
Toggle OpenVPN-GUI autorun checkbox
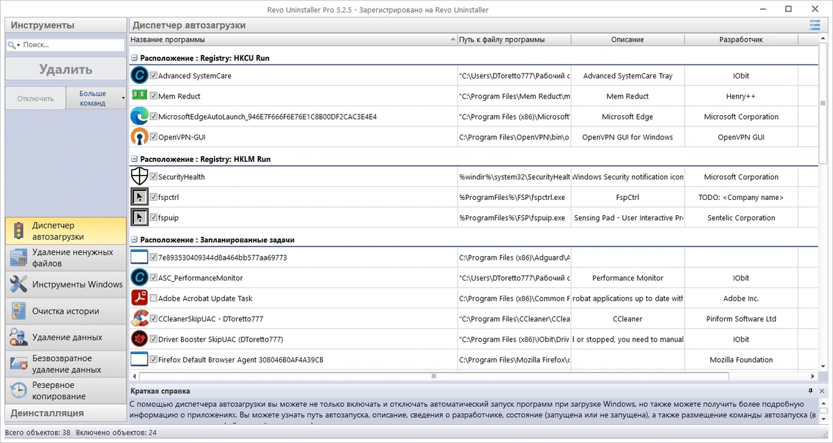pos(153,137)
